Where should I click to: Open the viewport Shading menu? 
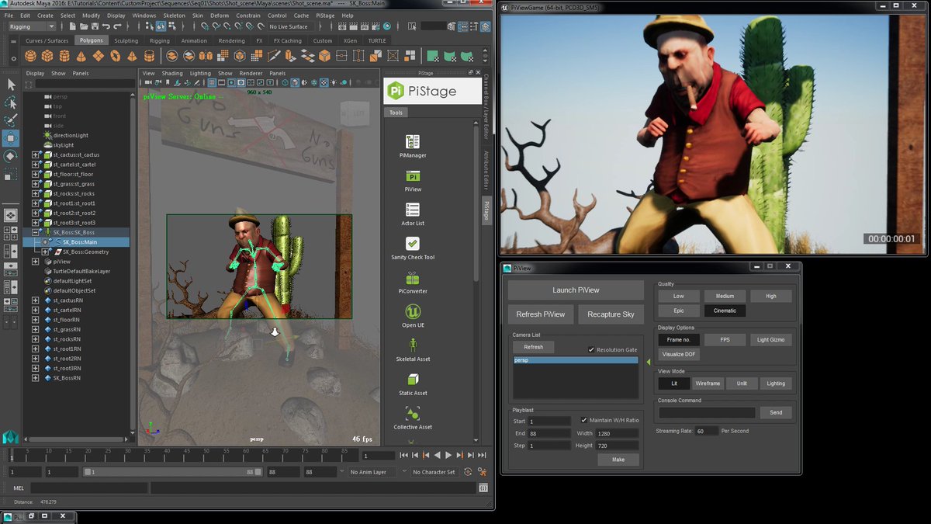pyautogui.click(x=173, y=73)
